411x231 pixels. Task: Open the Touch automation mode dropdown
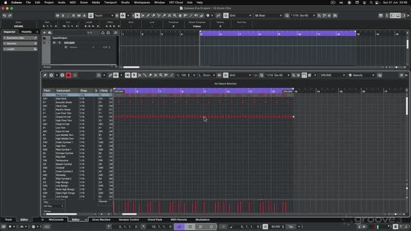104,15
